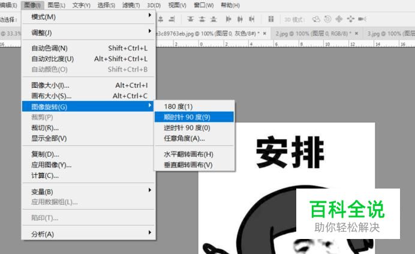Open the 视图(V) menu
This screenshot has height=254, width=415.
tap(177, 5)
